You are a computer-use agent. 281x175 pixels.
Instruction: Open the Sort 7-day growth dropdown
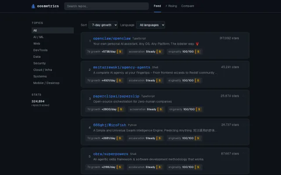pos(103,25)
